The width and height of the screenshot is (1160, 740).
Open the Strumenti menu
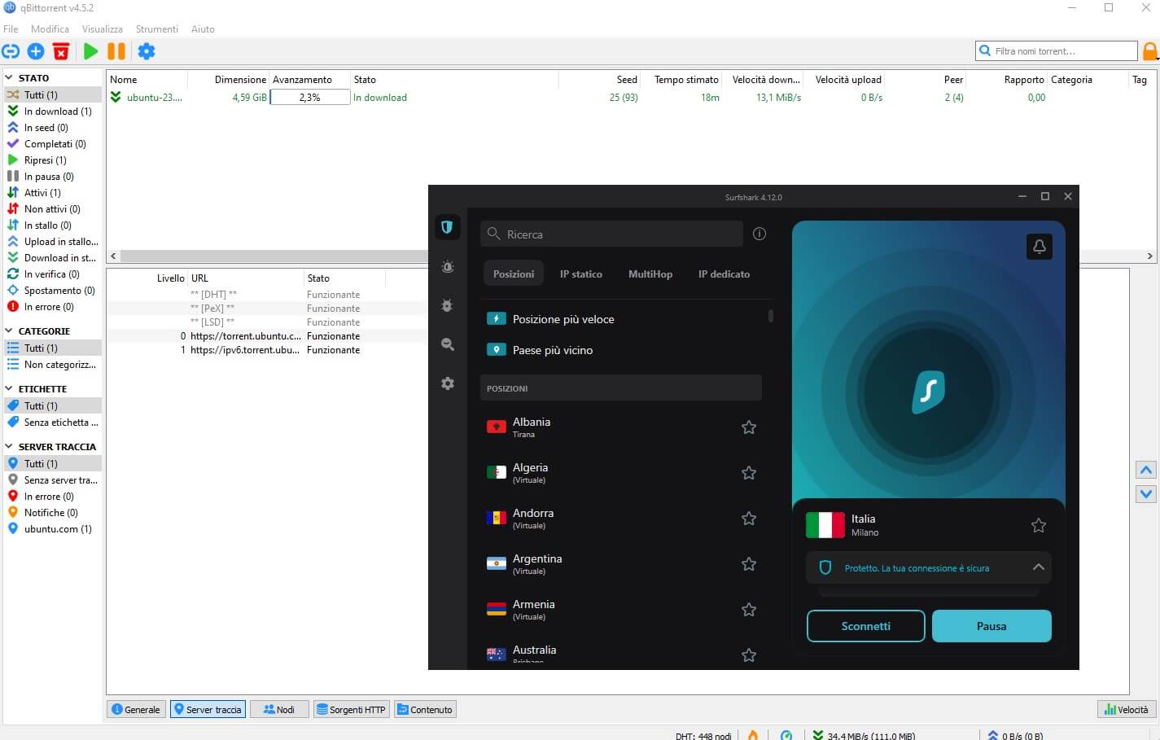[x=157, y=29]
